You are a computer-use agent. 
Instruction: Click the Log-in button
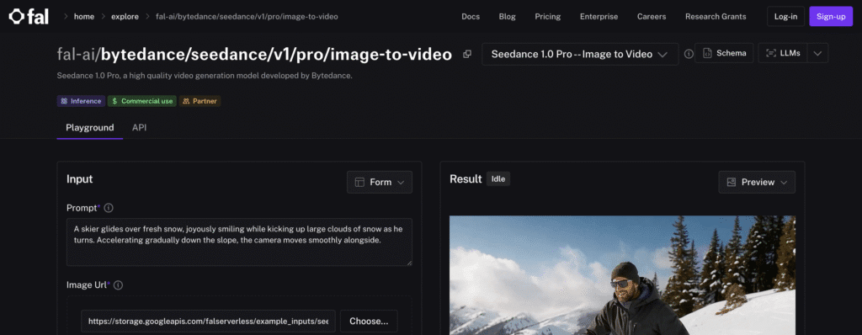coord(785,17)
